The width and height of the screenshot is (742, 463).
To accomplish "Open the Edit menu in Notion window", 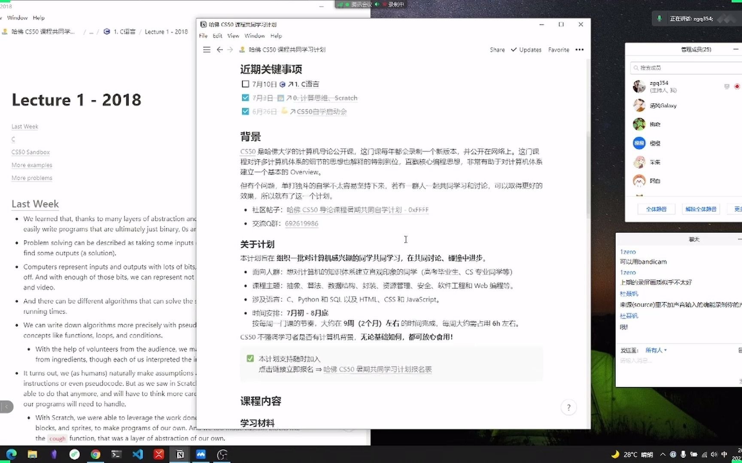I will pyautogui.click(x=217, y=36).
